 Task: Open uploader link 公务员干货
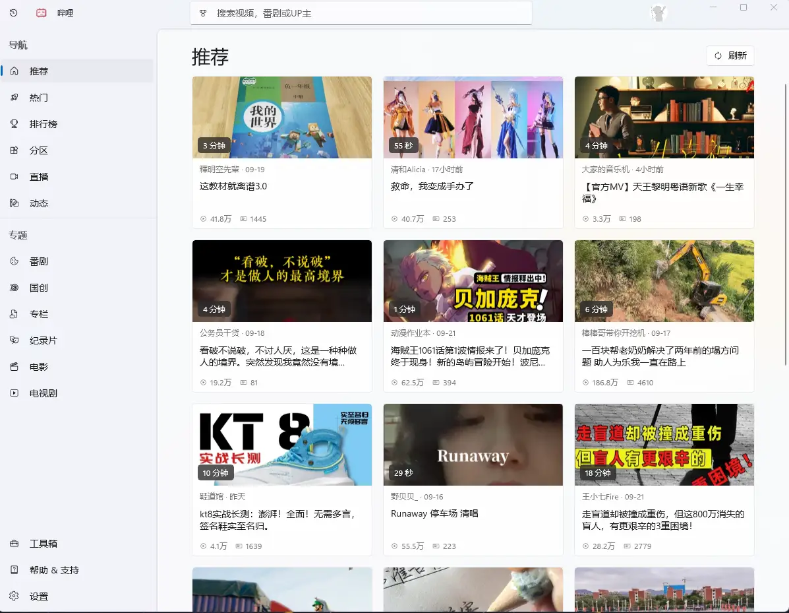(219, 333)
